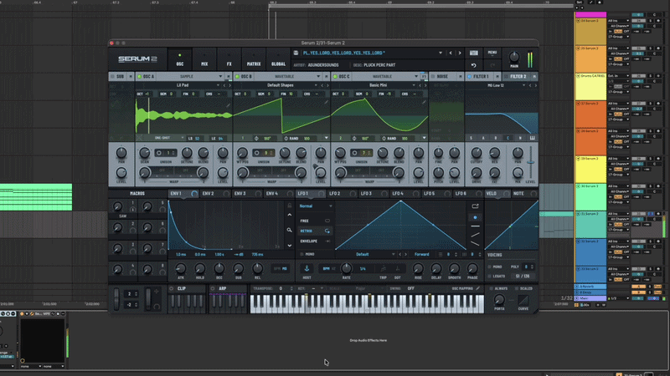Toggle the CLIP power button
Screen dimensions: 670x376
pos(172,288)
